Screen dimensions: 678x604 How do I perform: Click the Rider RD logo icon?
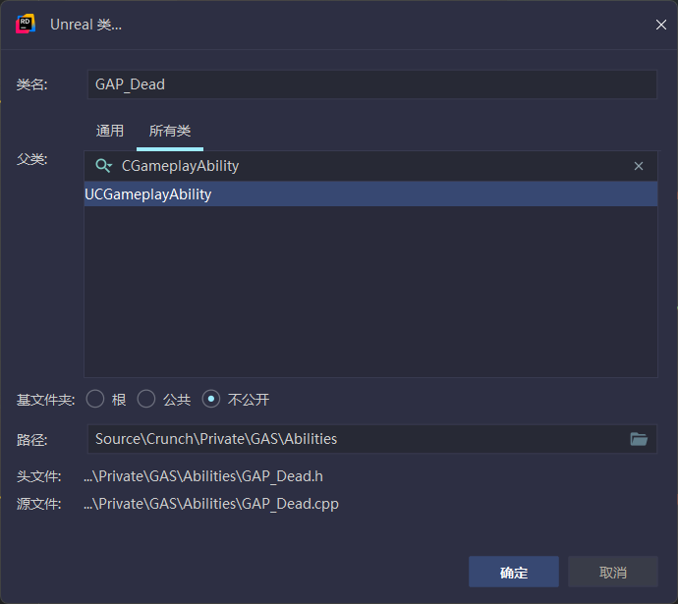26,25
